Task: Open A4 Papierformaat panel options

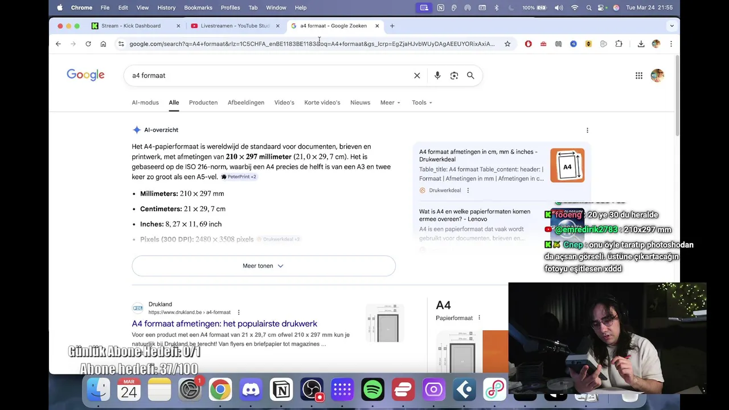Action: [x=479, y=318]
